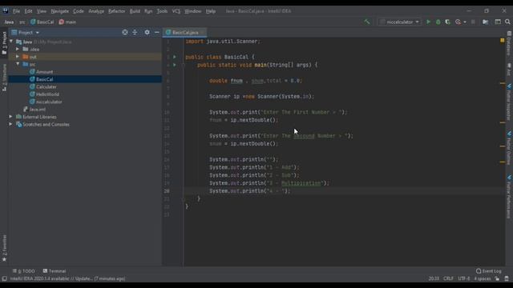Run the program with green play icon
Image resolution: width=513 pixels, height=288 pixels.
(x=428, y=22)
